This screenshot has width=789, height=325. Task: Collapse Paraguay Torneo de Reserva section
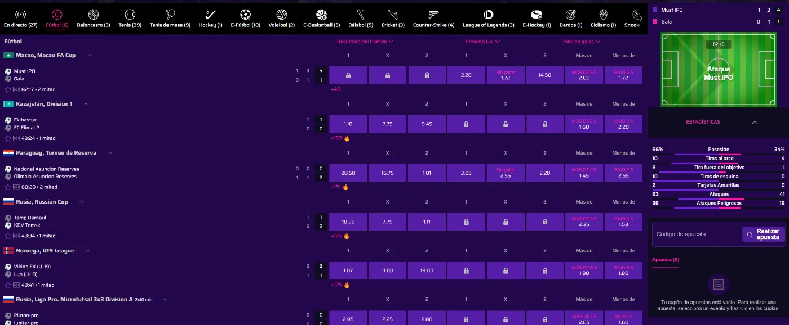pyautogui.click(x=110, y=153)
